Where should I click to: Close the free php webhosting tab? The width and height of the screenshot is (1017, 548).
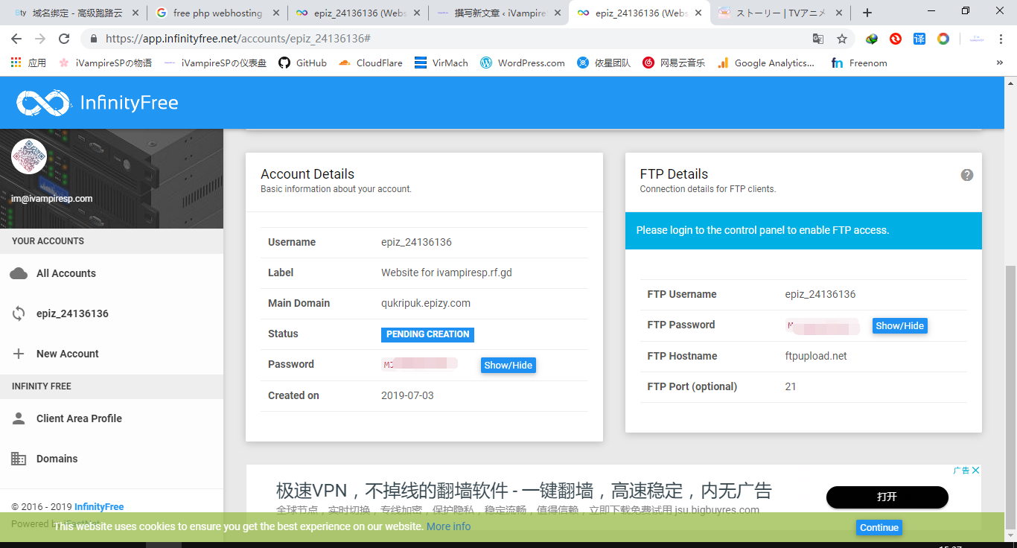coord(276,13)
